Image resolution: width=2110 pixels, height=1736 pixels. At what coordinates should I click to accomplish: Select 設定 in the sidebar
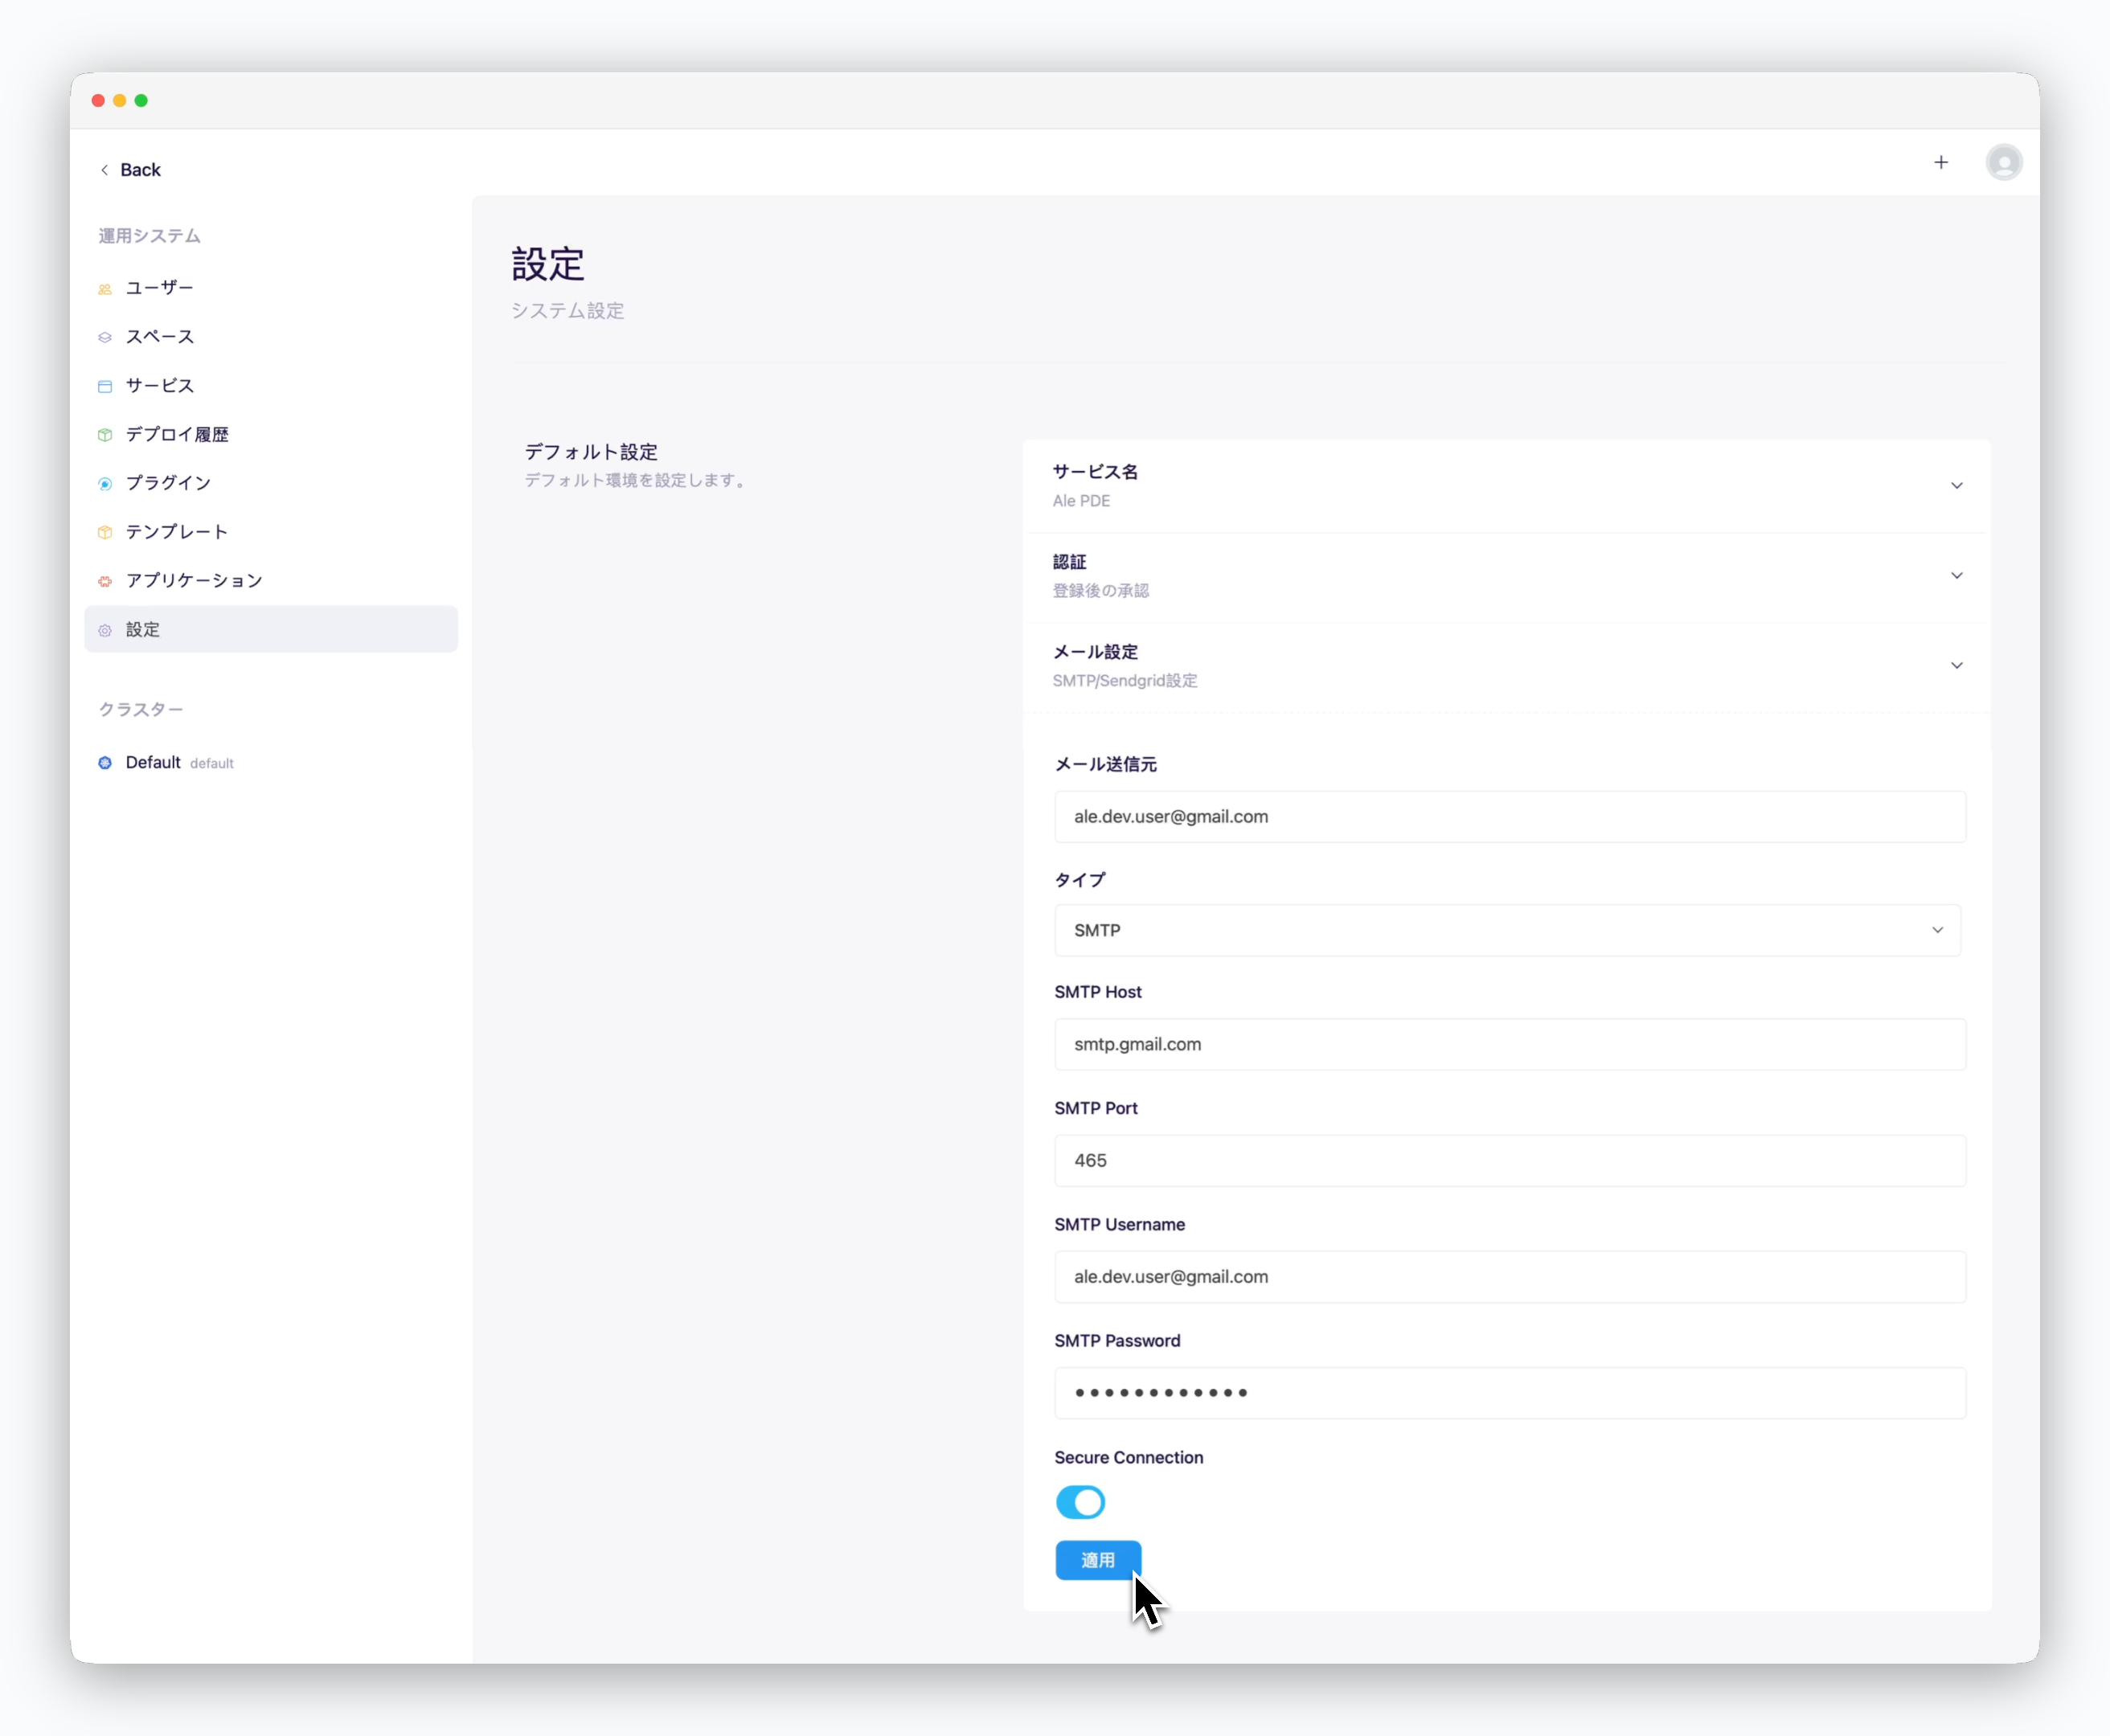[270, 629]
